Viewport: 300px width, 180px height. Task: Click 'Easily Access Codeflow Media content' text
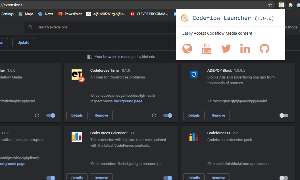pyautogui.click(x=217, y=33)
